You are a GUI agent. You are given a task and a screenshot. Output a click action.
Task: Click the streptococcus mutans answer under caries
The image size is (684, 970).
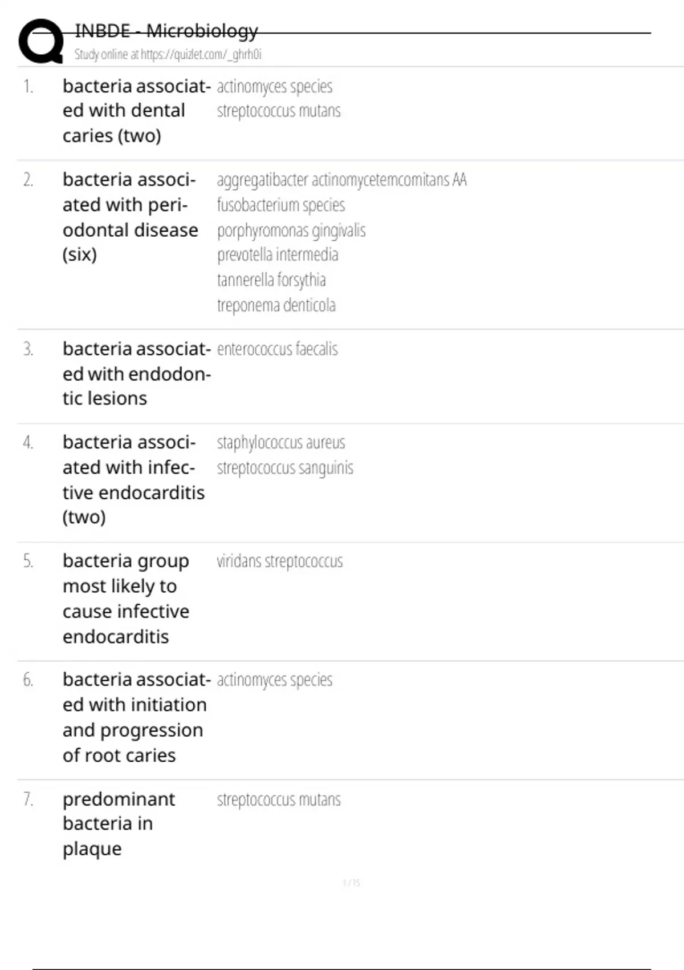point(279,111)
